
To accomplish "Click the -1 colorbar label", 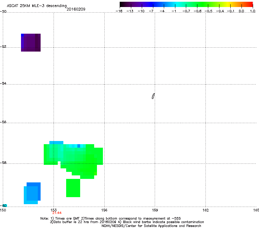I will click(174, 11).
